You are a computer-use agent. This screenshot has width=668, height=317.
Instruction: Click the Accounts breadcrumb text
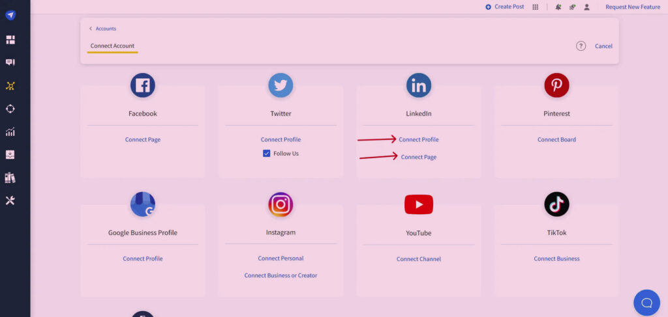click(106, 29)
